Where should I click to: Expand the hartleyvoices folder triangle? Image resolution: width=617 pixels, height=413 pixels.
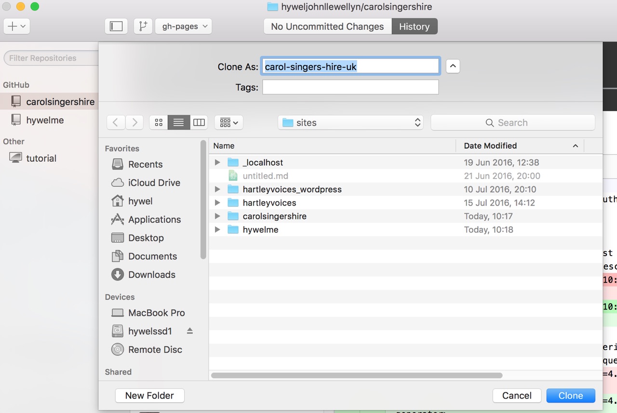coord(217,203)
